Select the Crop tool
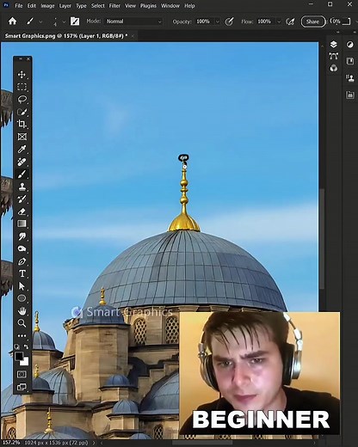The width and height of the screenshot is (358, 447). 22,124
